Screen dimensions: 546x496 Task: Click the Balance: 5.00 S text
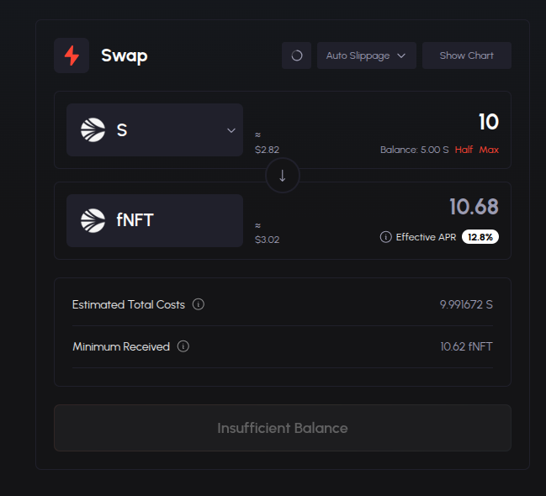coord(415,150)
